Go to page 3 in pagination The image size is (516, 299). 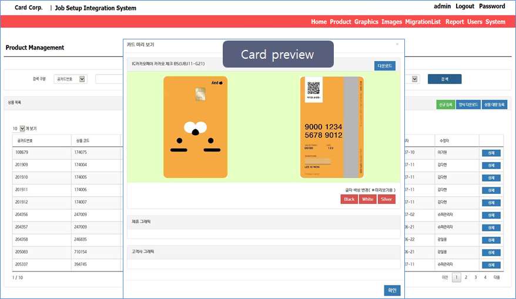click(475, 277)
